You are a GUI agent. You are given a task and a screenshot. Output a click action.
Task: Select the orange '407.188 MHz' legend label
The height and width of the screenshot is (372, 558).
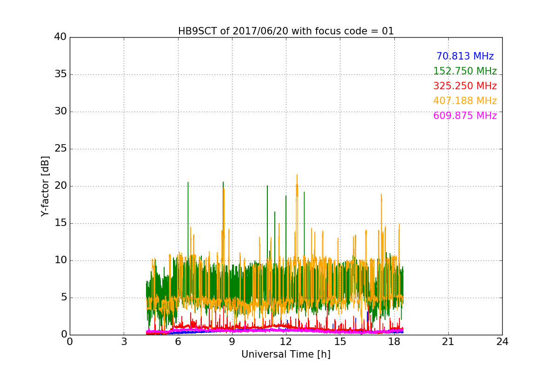click(x=465, y=101)
